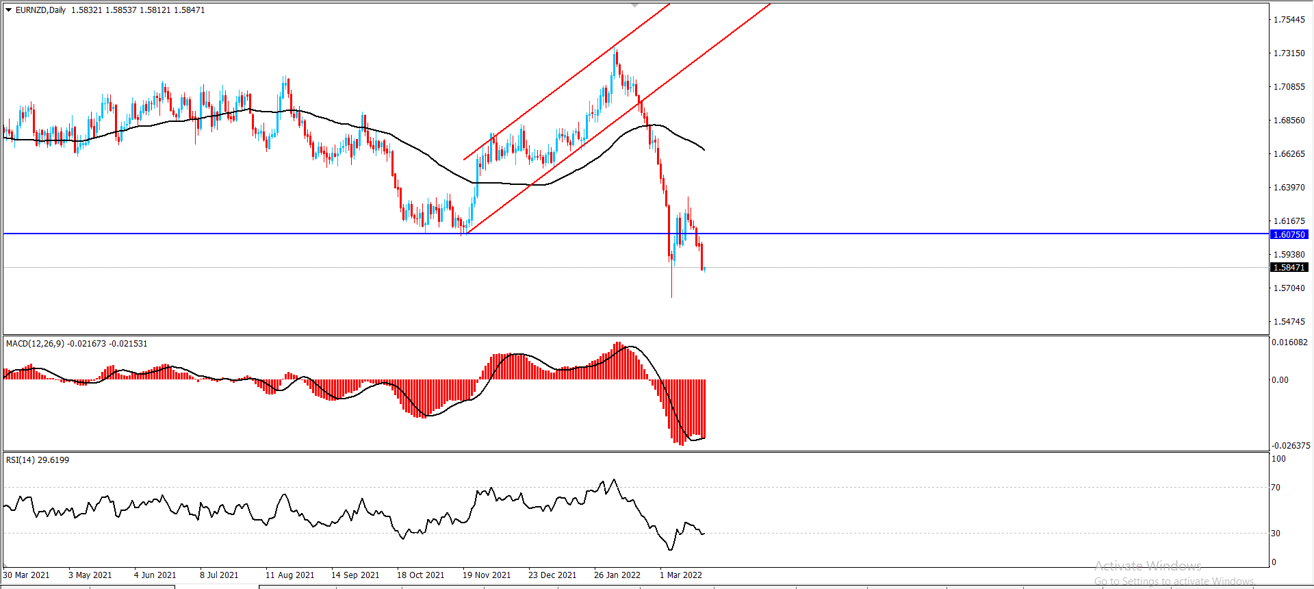Click the 1.66265 price axis value
Screen dimensions: 1314x589
(x=1289, y=154)
